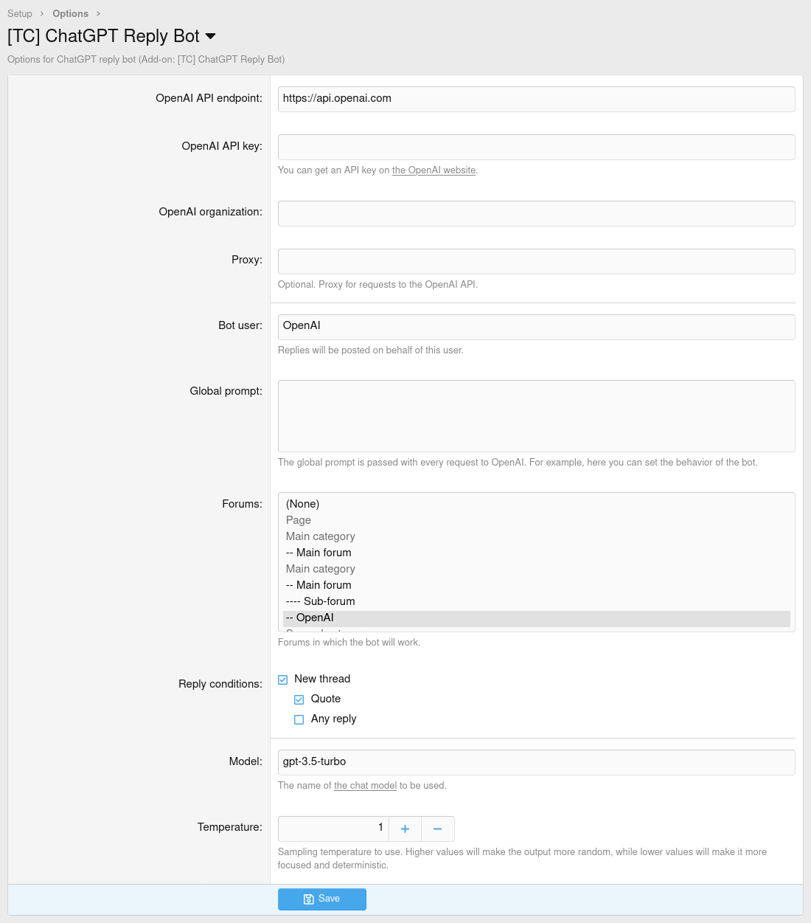Click the OpenAI API key field
This screenshot has height=923, width=811.
536,147
